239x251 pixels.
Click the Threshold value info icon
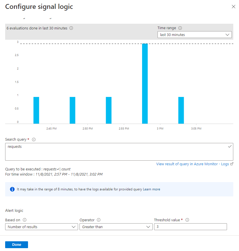(x=188, y=220)
